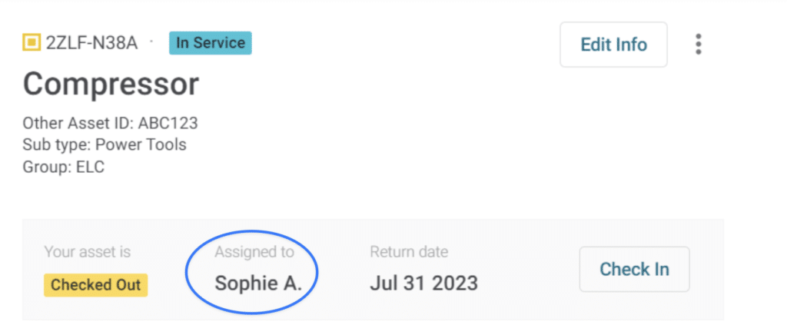Select the Other Asset ID ABC123 line

tap(111, 123)
